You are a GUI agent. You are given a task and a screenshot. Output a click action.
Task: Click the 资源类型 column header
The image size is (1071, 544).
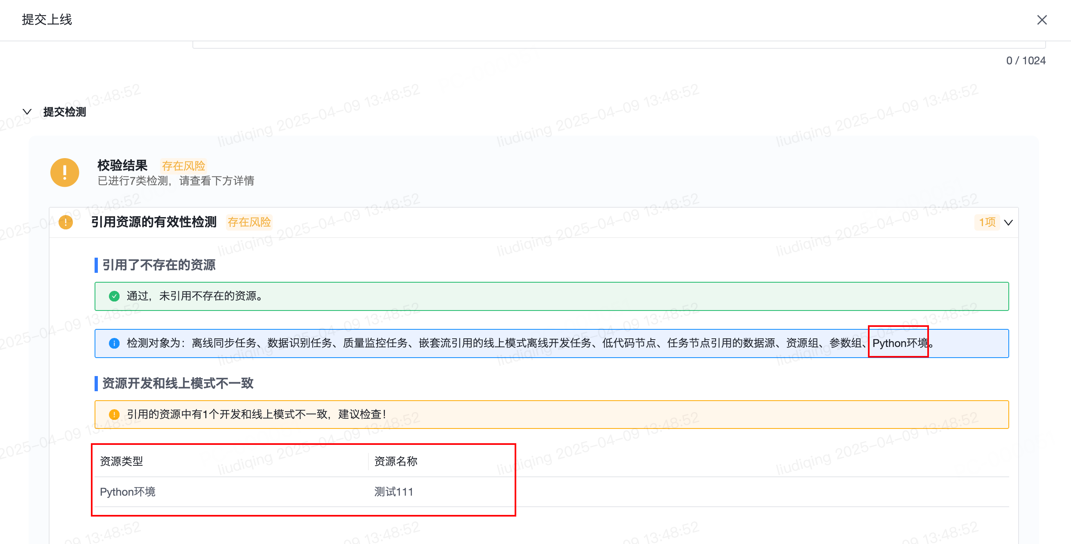[x=122, y=461]
